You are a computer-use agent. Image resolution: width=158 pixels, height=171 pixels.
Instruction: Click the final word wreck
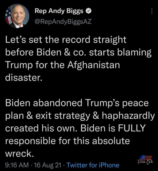(x=19, y=153)
